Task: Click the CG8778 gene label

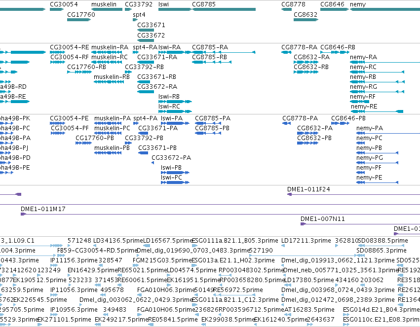Action: click(x=293, y=4)
